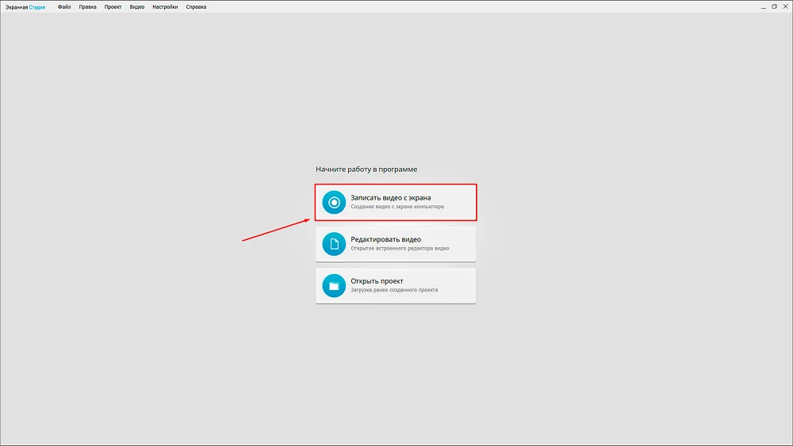This screenshot has width=793, height=446.
Task: Open the Правка menu
Action: click(87, 7)
